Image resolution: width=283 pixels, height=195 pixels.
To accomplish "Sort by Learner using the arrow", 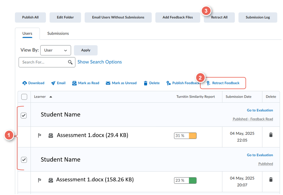I will pos(51,97).
